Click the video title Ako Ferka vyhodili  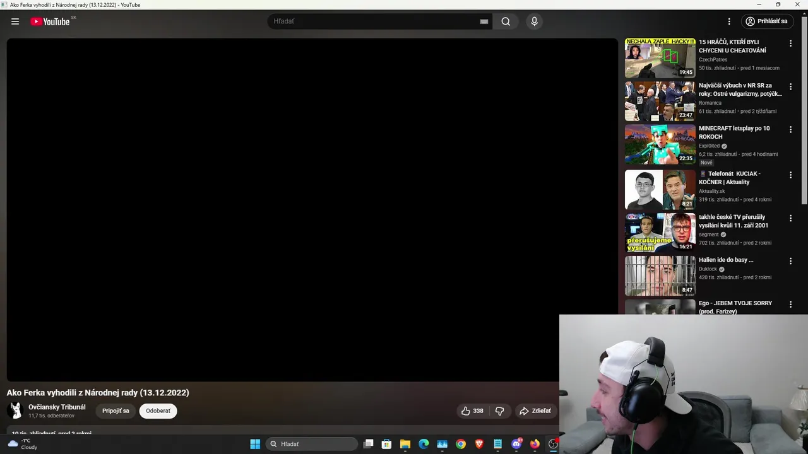point(98,393)
